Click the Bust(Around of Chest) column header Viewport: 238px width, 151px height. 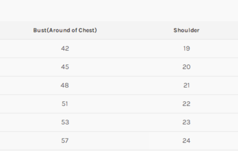[65, 30]
